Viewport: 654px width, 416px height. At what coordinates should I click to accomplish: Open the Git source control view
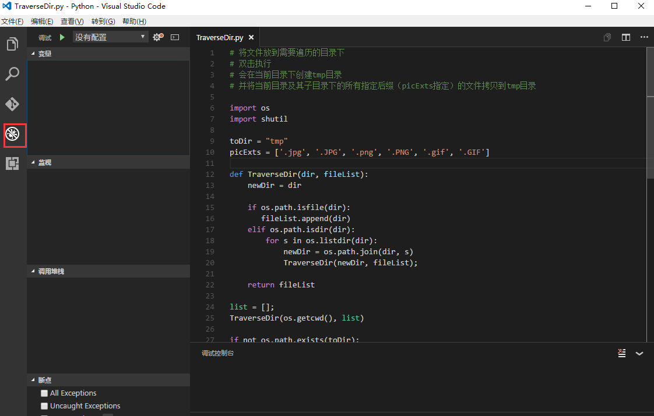point(12,104)
